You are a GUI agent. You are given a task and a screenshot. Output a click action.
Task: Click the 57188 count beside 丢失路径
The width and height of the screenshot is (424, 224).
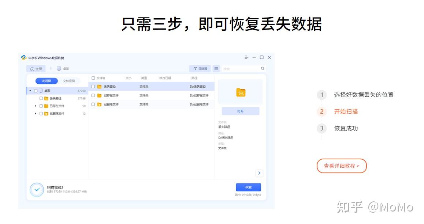[x=81, y=99]
